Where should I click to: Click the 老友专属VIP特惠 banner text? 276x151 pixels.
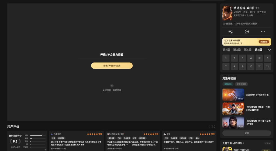(232, 41)
